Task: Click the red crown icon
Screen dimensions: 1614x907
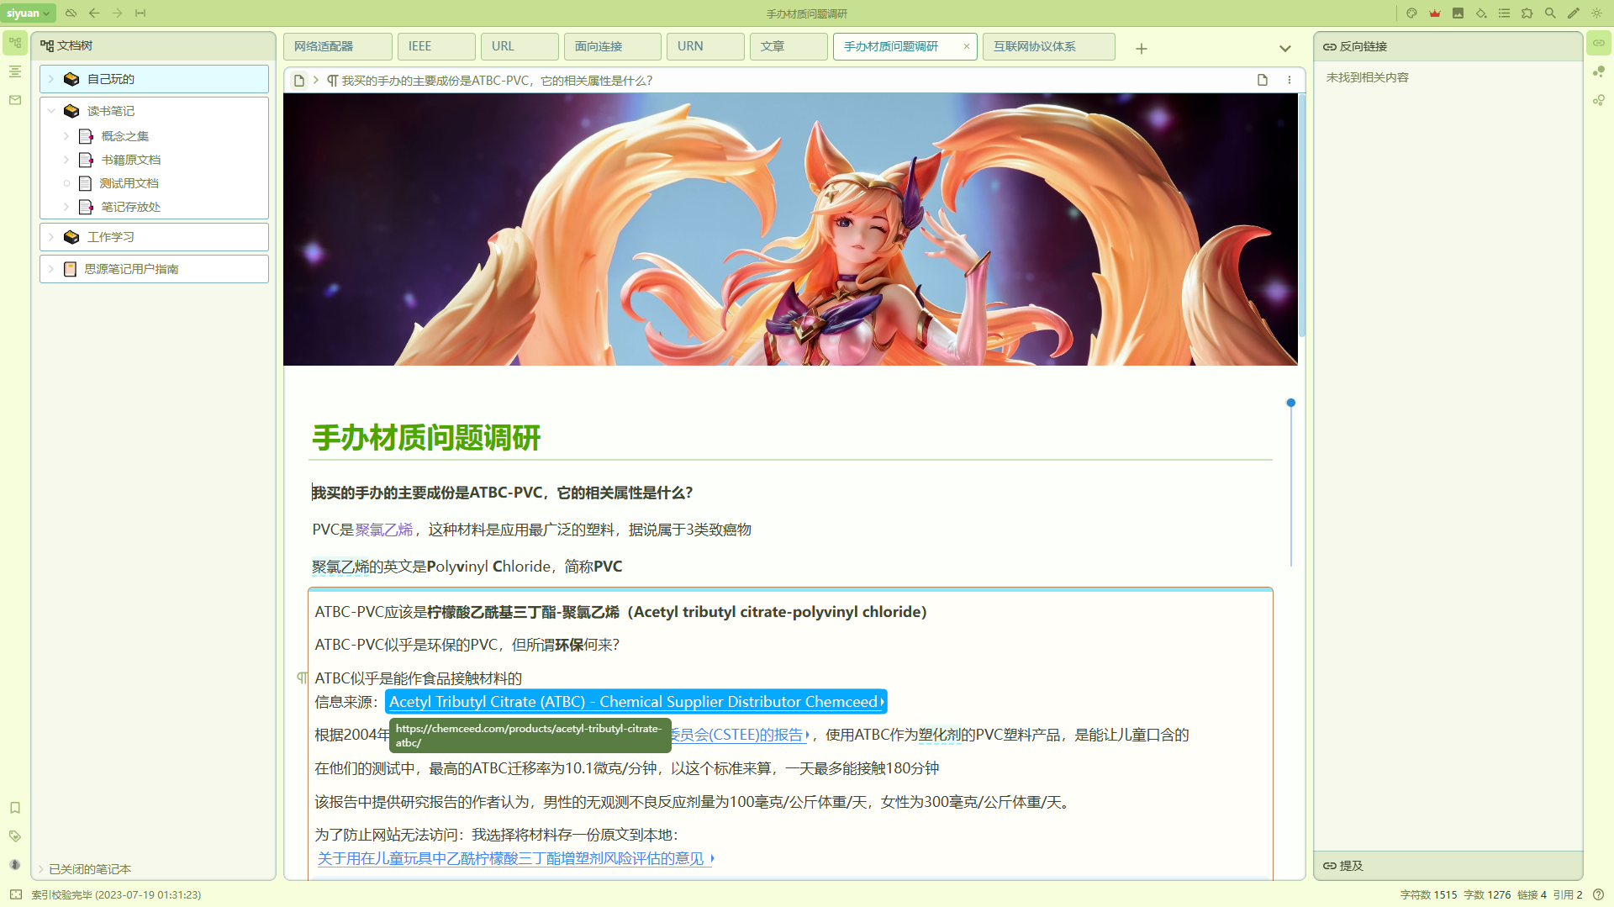Action: pyautogui.click(x=1435, y=13)
